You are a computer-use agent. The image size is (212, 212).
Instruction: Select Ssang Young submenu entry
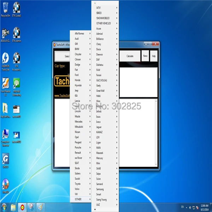click(x=105, y=200)
